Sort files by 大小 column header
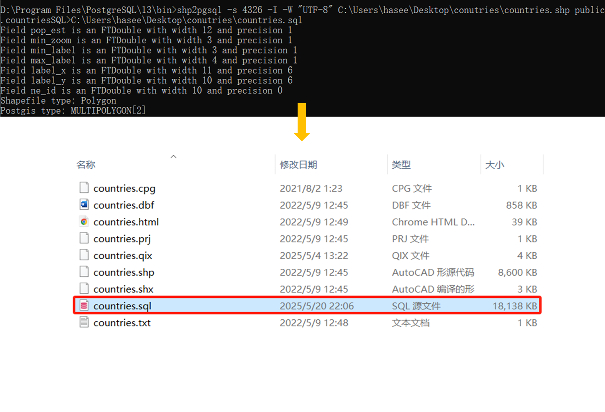Viewport: 605px width, 412px height. tap(495, 164)
